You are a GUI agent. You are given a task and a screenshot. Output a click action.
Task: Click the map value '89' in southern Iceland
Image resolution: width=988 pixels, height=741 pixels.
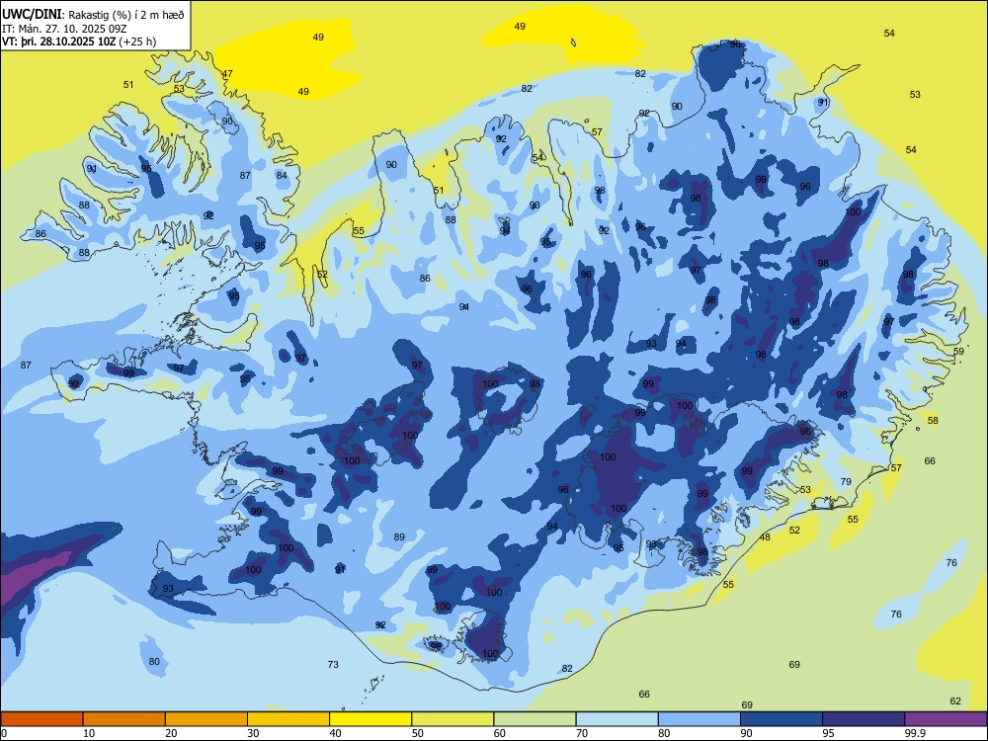399,537
